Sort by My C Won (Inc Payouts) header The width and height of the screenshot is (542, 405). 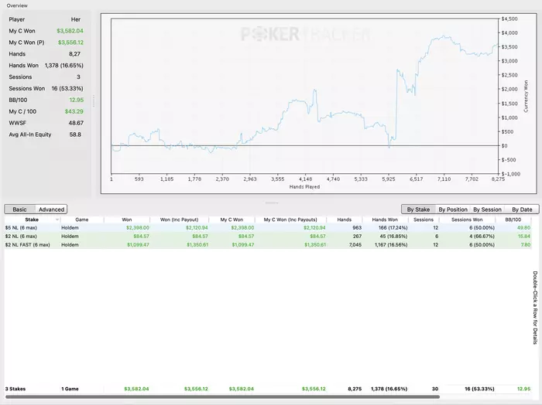[290, 220]
